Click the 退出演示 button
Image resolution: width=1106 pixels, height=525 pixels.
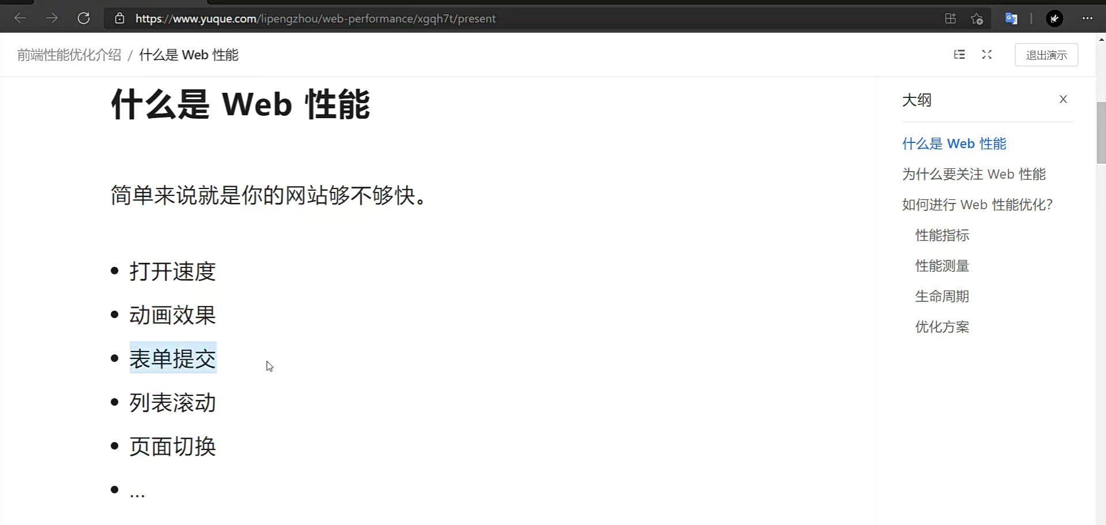click(x=1046, y=55)
